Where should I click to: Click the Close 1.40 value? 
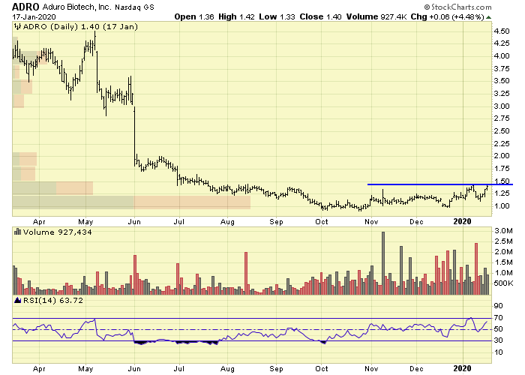[321, 16]
